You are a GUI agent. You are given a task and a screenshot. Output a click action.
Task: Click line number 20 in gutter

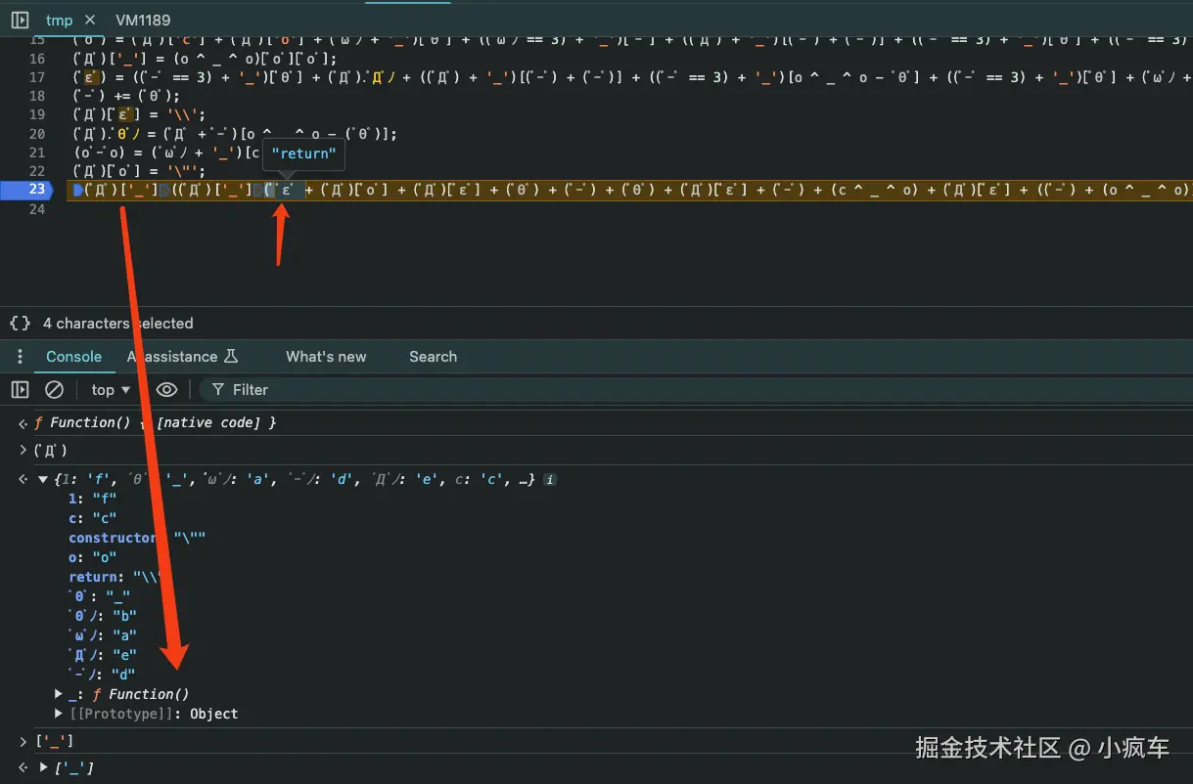coord(36,134)
